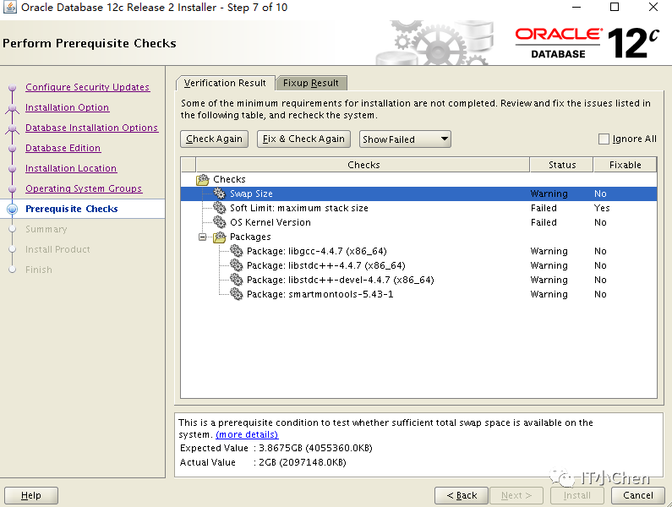Select Package: libstdc++-devel-4.4.7 (x86_64) row
672x507 pixels.
418,280
